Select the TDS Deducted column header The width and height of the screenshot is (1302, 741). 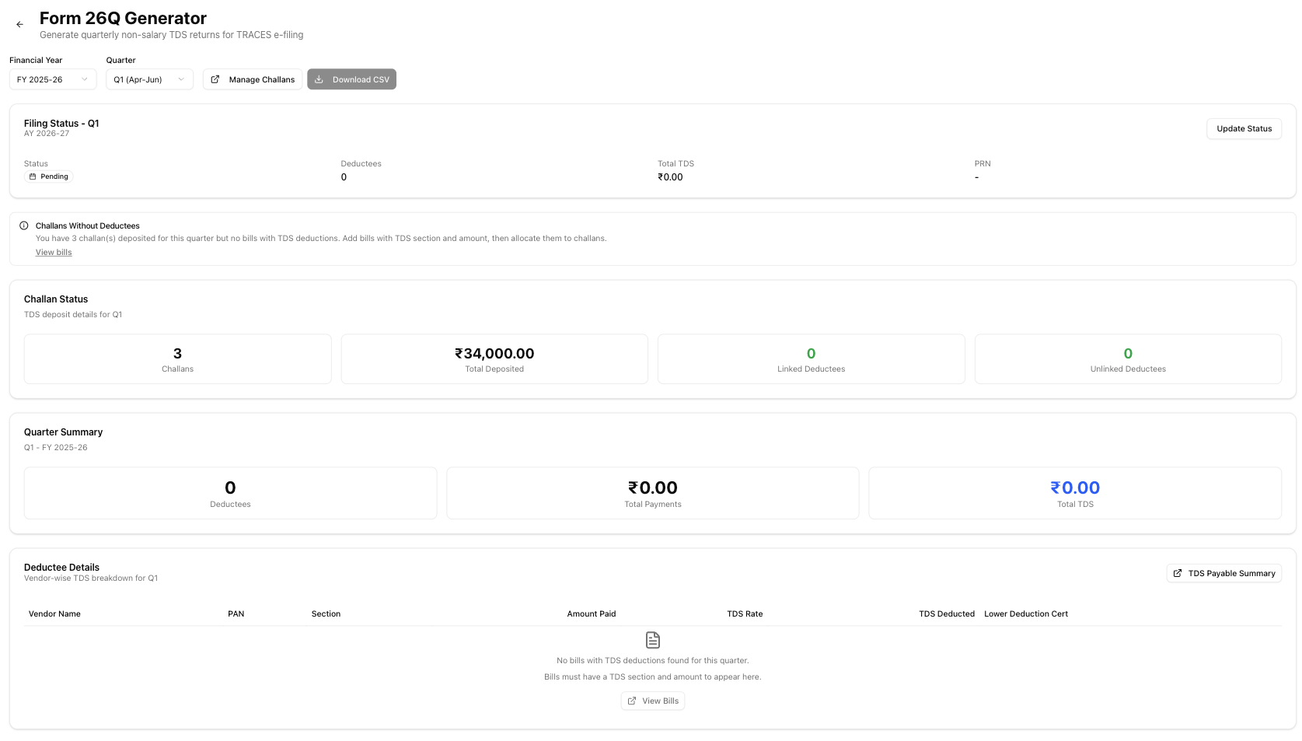[946, 614]
